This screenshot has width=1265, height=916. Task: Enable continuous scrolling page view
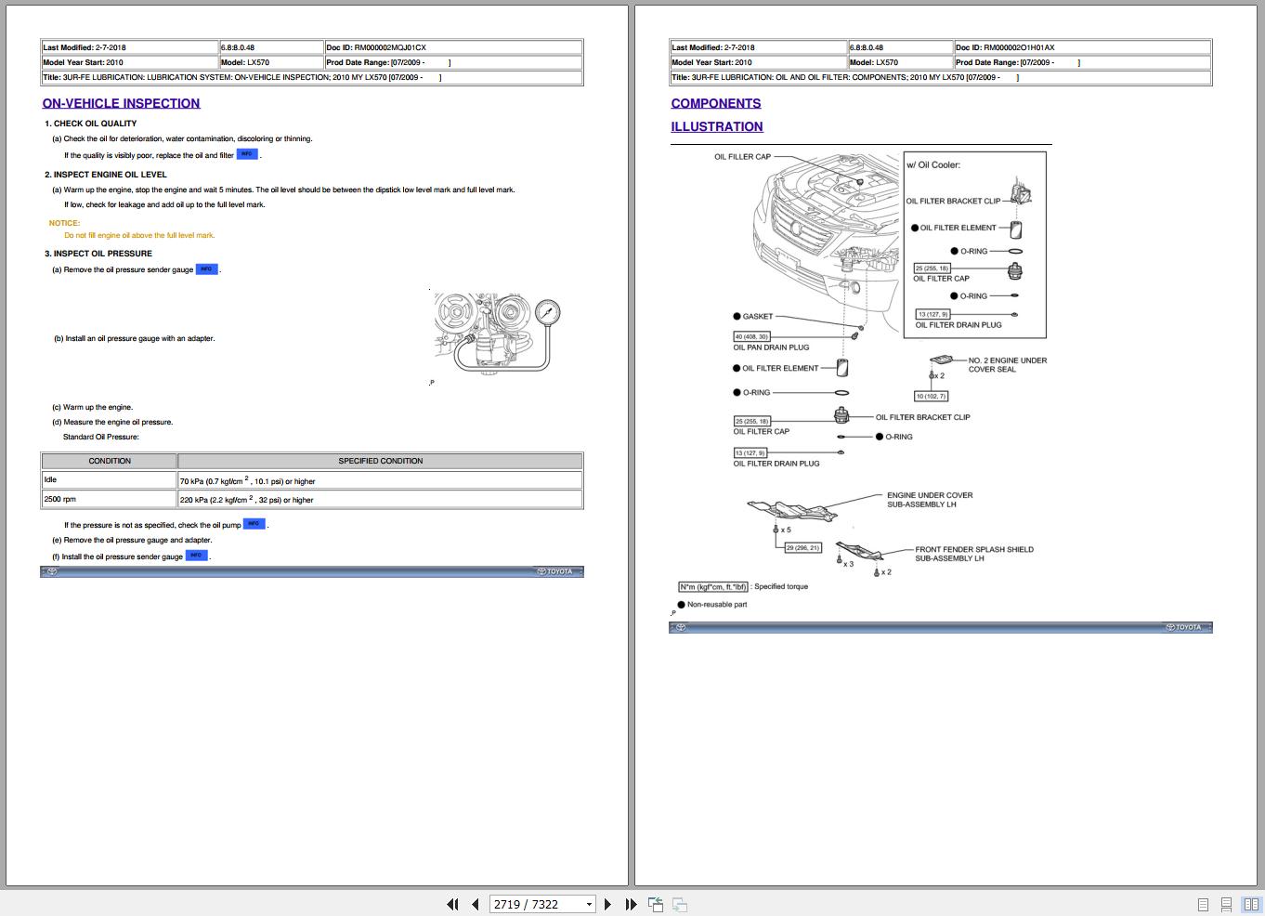pos(1226,904)
